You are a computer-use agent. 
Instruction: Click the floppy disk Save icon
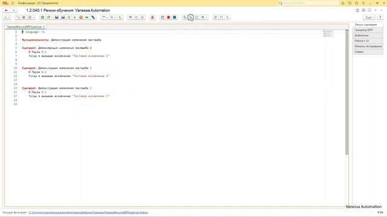(57, 17)
